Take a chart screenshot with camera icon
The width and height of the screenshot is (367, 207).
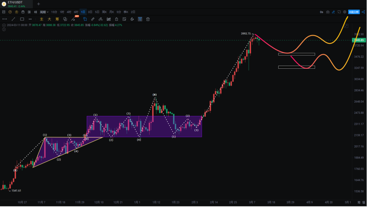pyautogui.click(x=328, y=12)
